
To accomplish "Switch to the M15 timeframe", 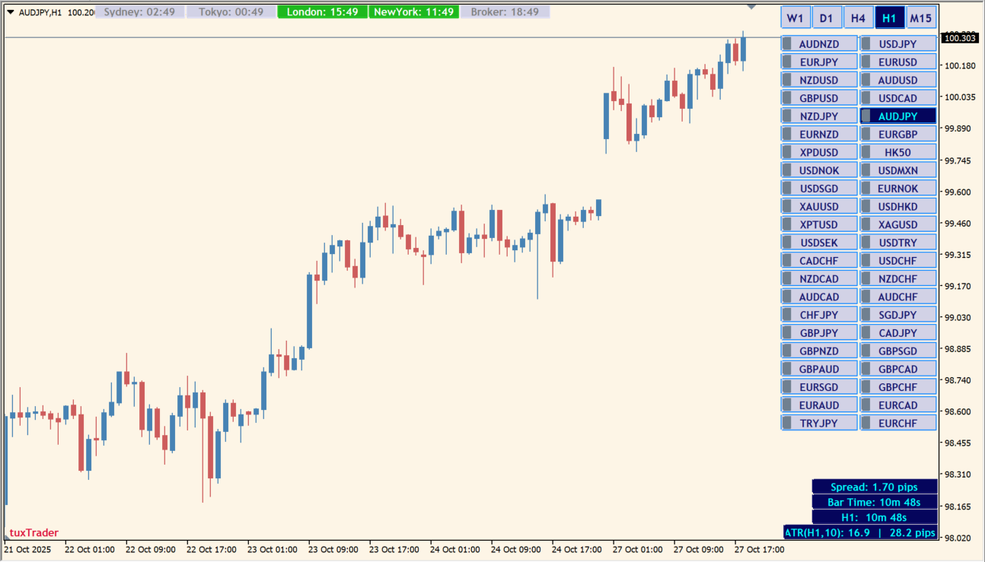I will click(921, 18).
